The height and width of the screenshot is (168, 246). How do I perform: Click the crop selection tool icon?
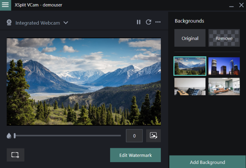15,155
